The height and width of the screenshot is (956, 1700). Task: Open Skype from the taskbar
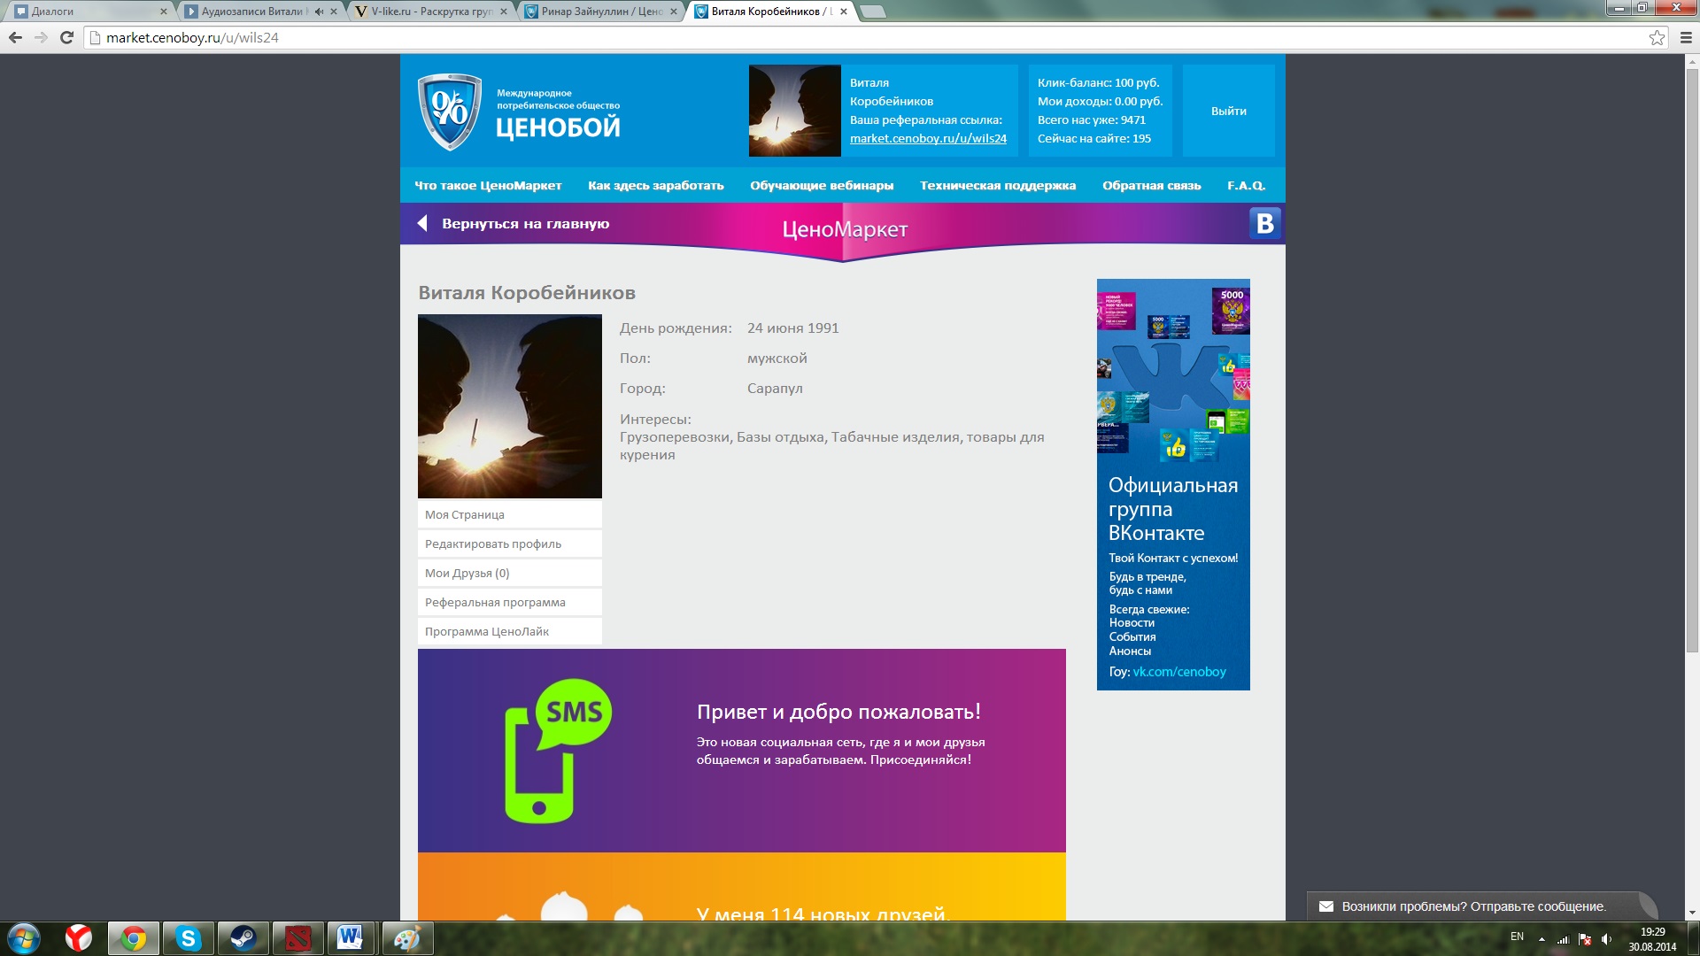[188, 938]
